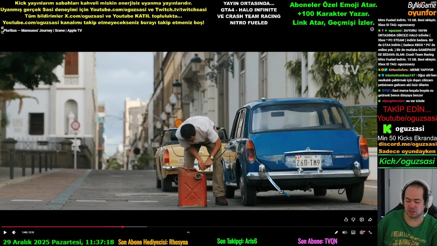Click the TAKİP EDİN... red text
The image size is (437, 246).
pyautogui.click(x=407, y=109)
